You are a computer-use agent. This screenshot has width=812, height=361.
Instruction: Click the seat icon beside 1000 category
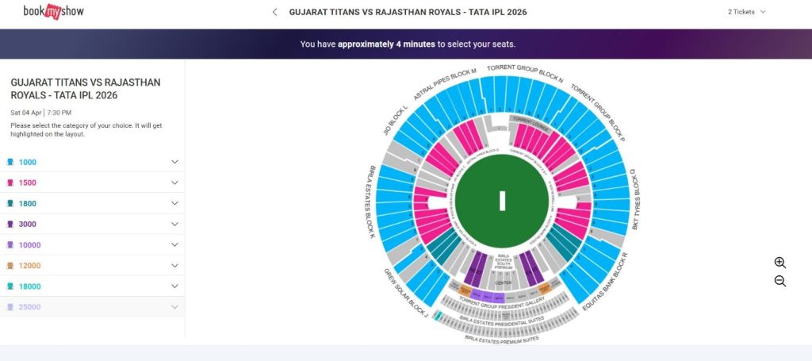click(x=10, y=163)
